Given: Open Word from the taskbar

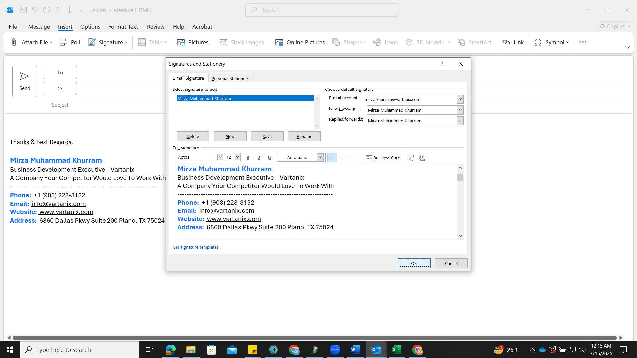Looking at the screenshot, I should pyautogui.click(x=355, y=350).
